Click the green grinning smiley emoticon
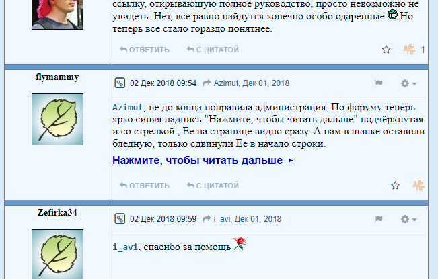The width and height of the screenshot is (438, 279). 392,15
